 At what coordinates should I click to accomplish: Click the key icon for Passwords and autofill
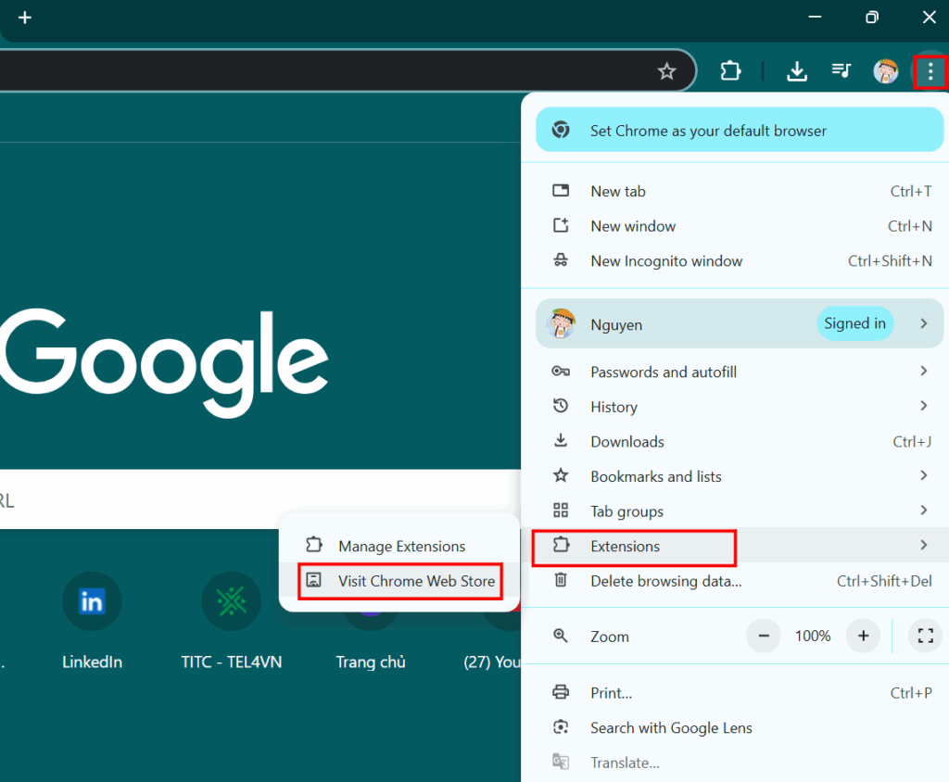click(x=561, y=371)
